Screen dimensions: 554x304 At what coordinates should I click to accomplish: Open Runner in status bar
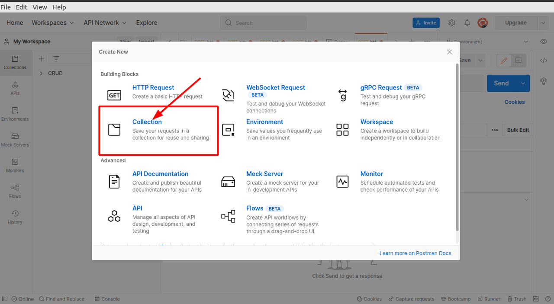pyautogui.click(x=489, y=299)
